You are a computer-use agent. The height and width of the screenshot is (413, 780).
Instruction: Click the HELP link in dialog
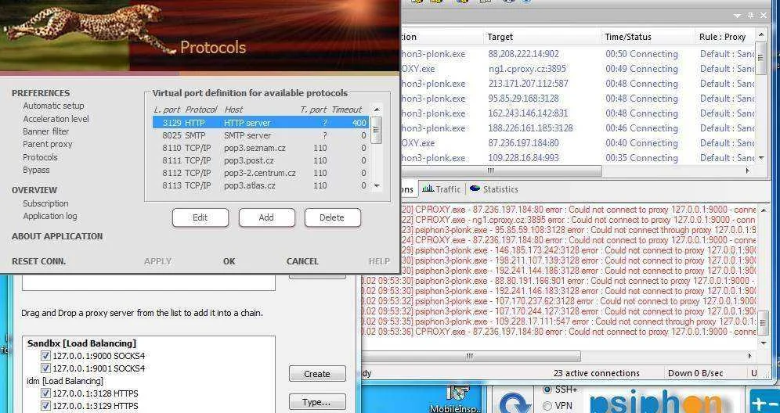[x=379, y=261]
